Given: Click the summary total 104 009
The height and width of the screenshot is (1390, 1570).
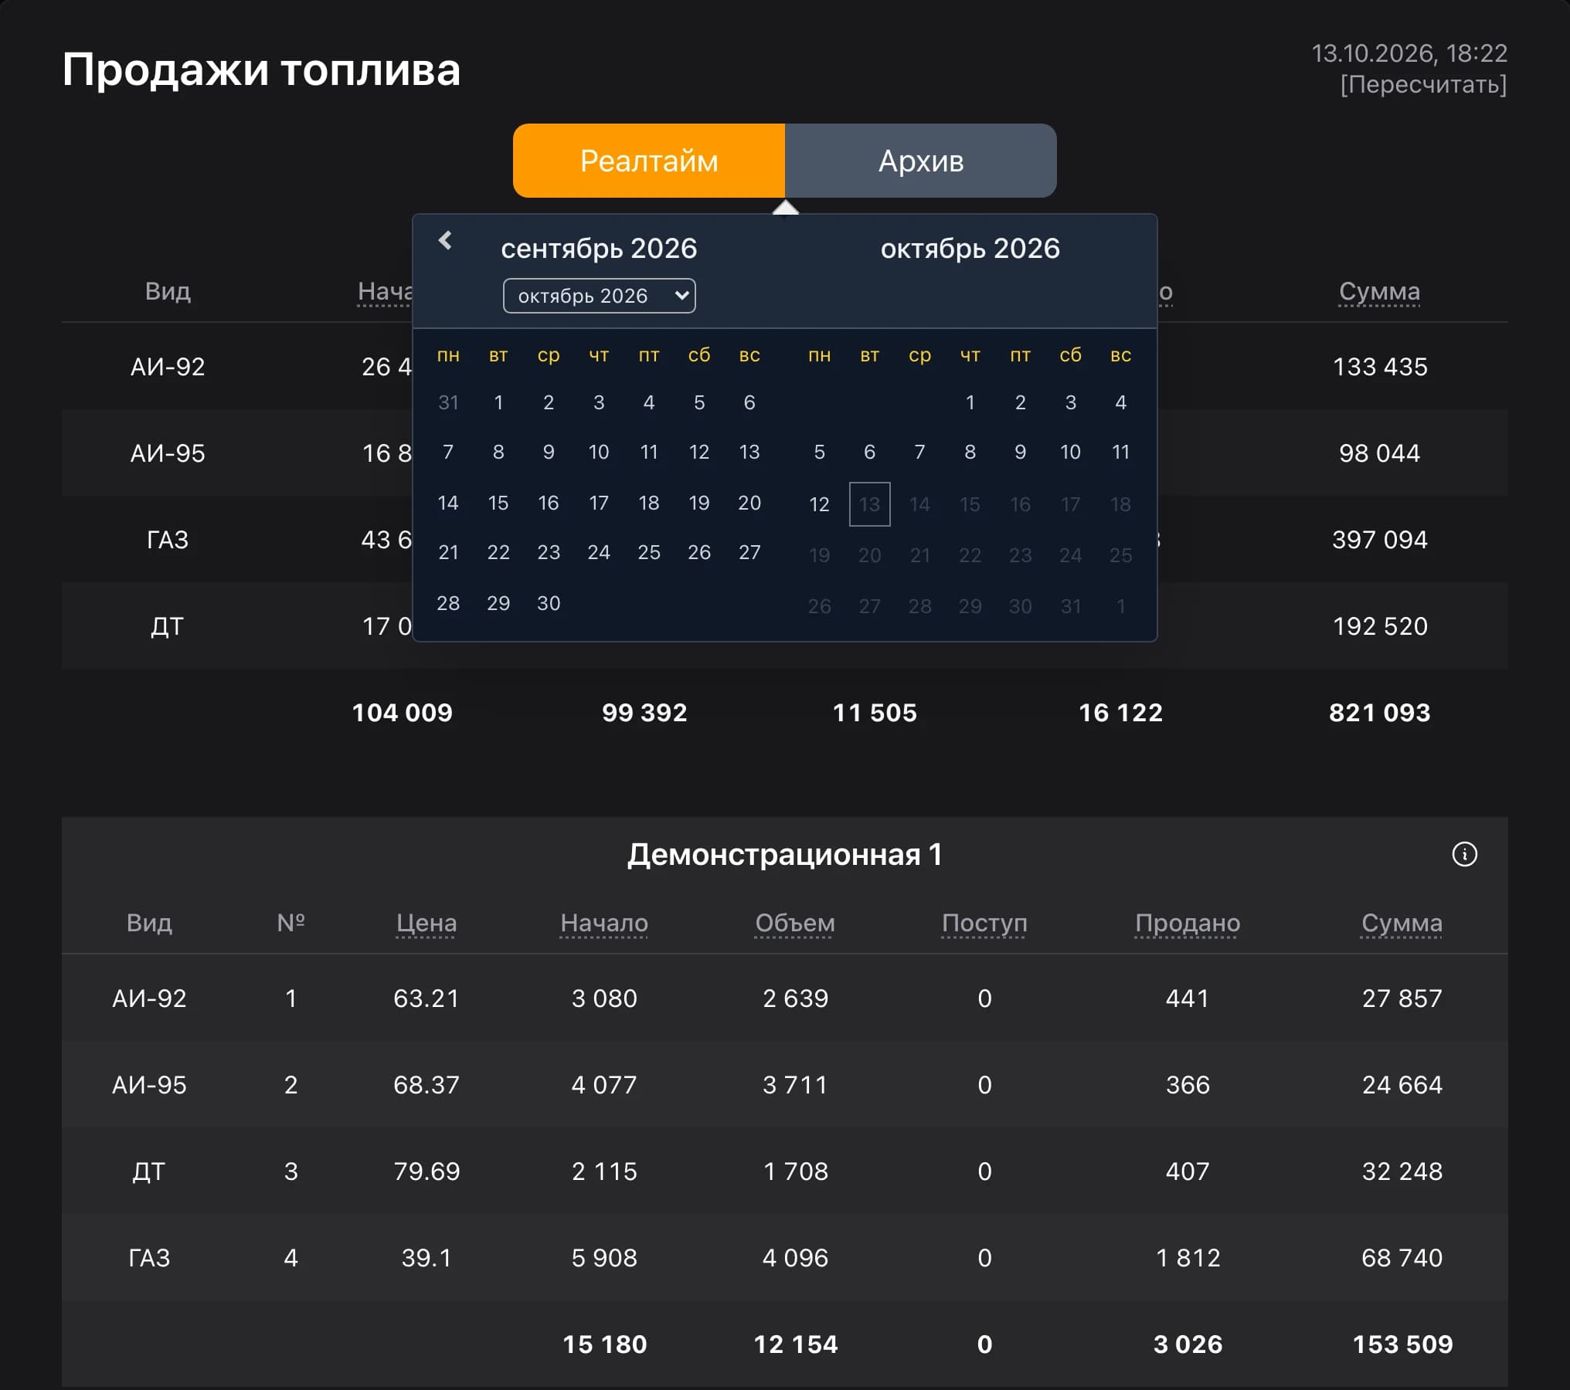Looking at the screenshot, I should [x=402, y=712].
